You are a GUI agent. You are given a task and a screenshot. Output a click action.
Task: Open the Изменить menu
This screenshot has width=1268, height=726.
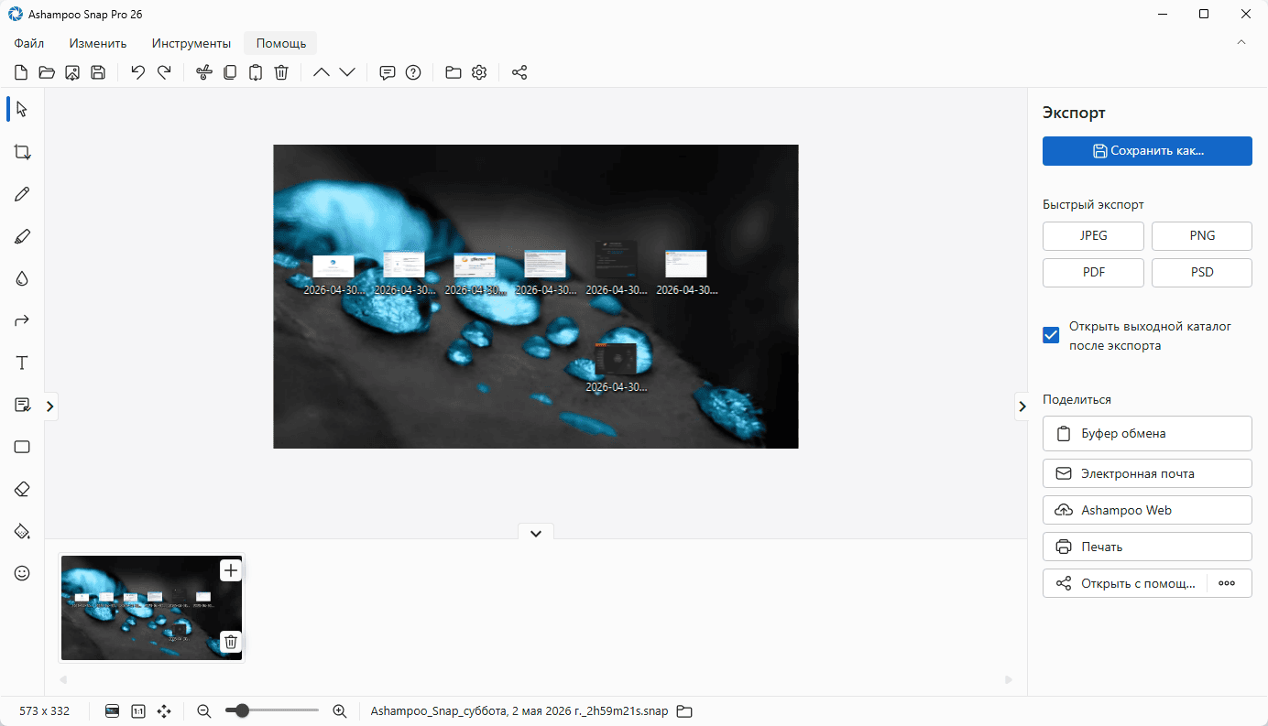(x=98, y=43)
